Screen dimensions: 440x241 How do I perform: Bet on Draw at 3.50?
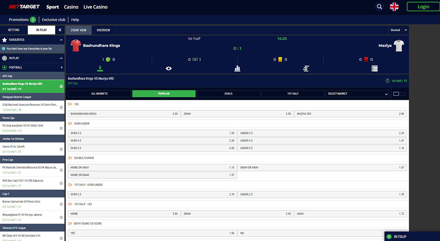pyautogui.click(x=237, y=114)
